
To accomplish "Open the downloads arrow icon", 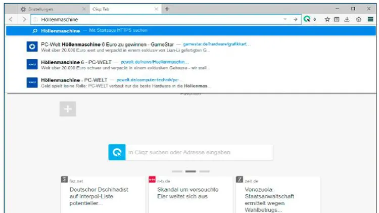I will pyautogui.click(x=347, y=19).
